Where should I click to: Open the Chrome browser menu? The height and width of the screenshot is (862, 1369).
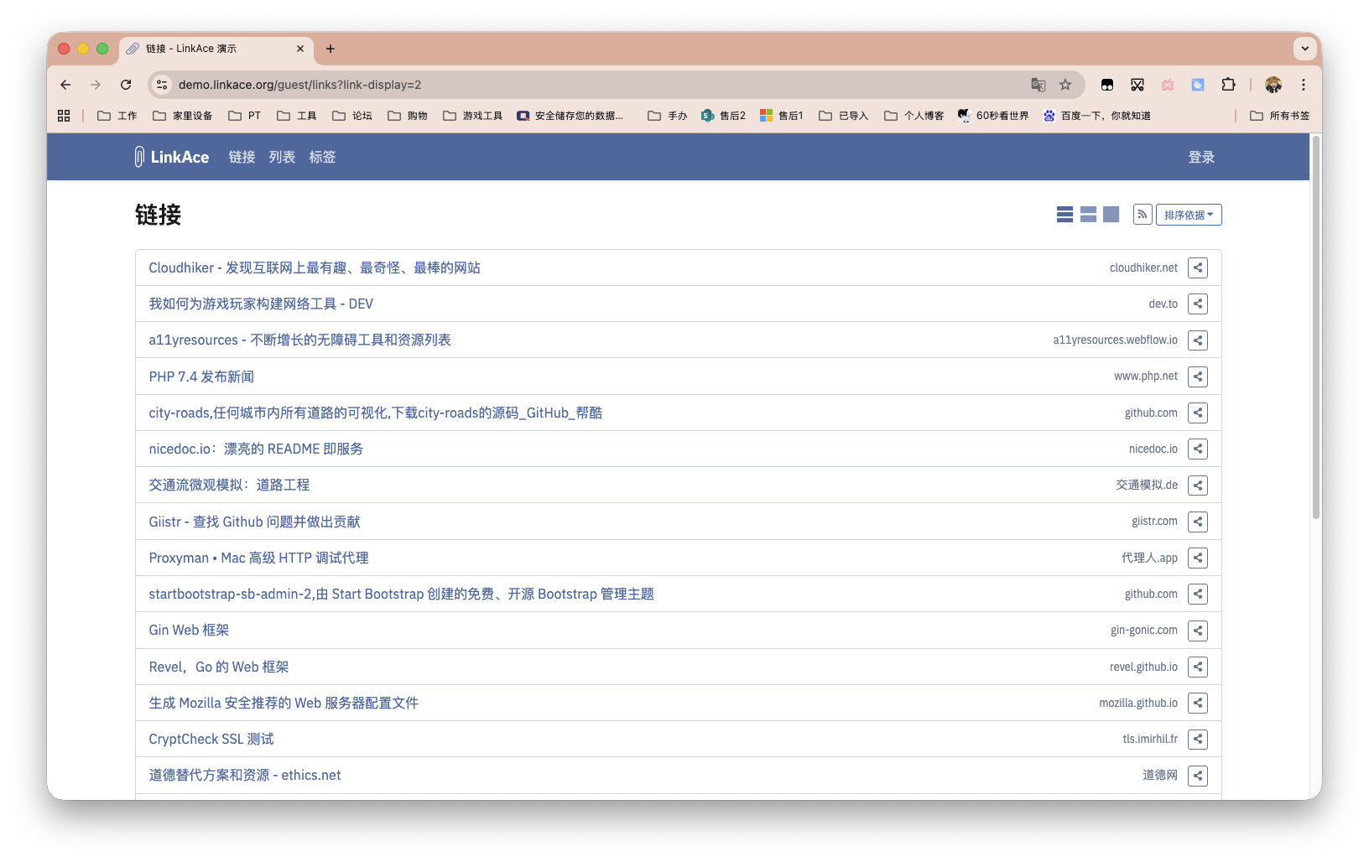[x=1303, y=85]
